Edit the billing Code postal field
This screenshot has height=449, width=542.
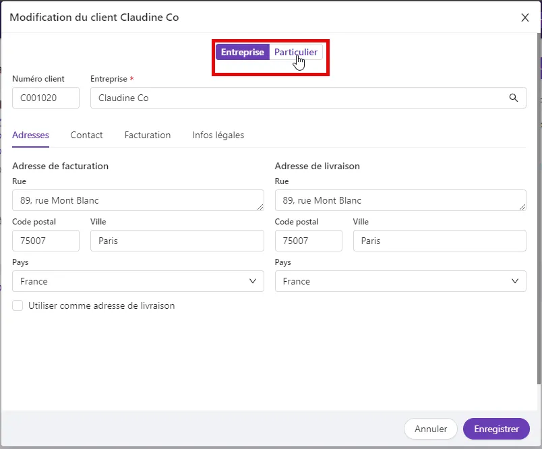(46, 241)
